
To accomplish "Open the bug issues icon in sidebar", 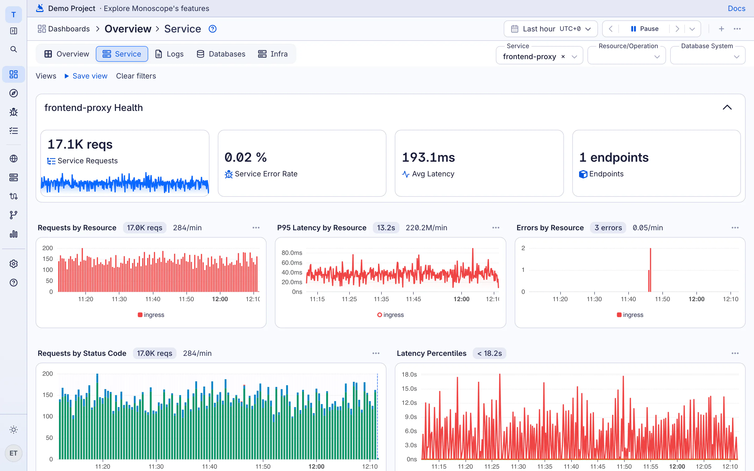I will click(x=13, y=112).
